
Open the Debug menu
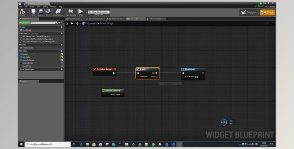point(46,7)
